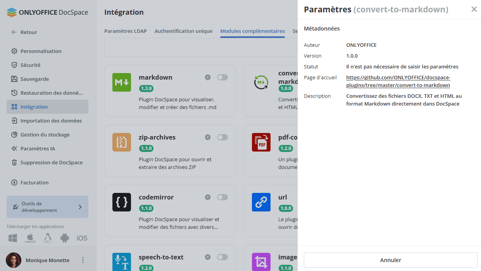Download the Windows desktop app
This screenshot has height=271, width=481.
click(13, 238)
